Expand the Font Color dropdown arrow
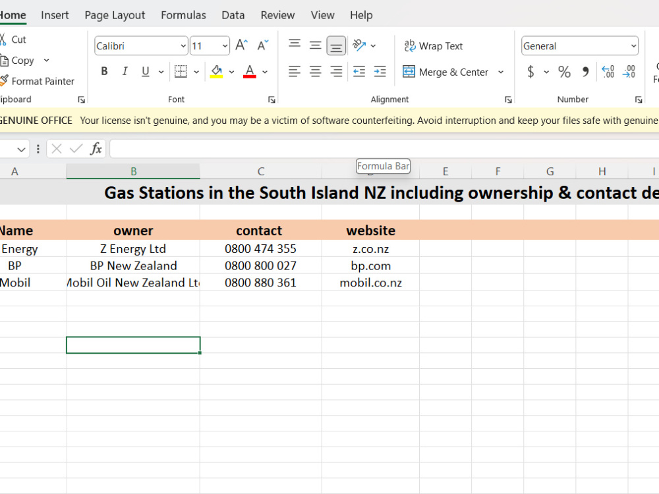Viewport: 659px width, 494px height. pos(265,72)
